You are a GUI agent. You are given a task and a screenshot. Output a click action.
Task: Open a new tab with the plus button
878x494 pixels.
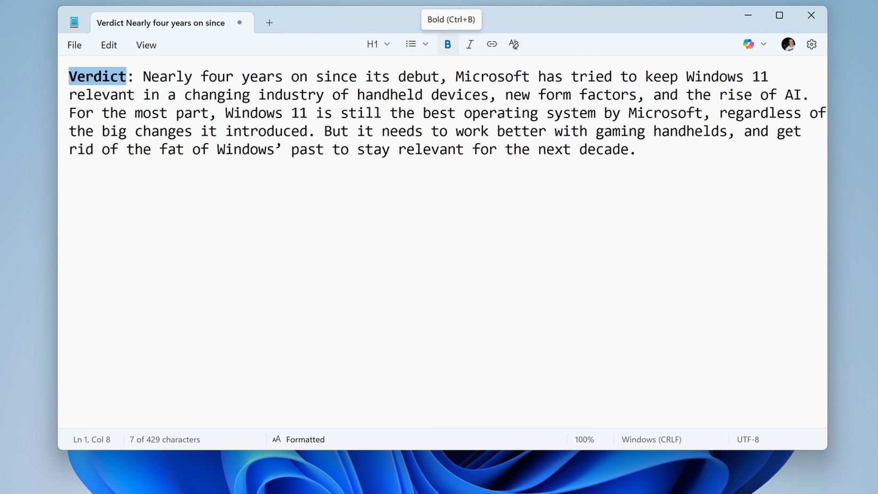pos(269,22)
